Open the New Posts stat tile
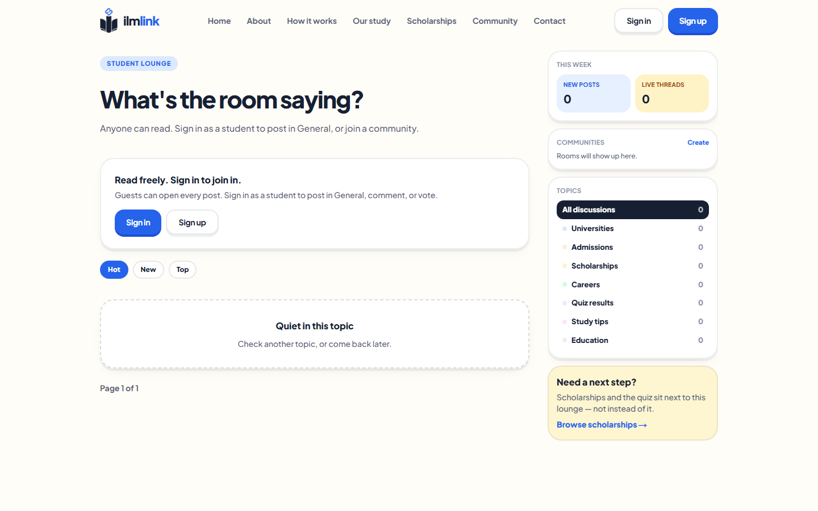This screenshot has height=511, width=818. [x=594, y=93]
